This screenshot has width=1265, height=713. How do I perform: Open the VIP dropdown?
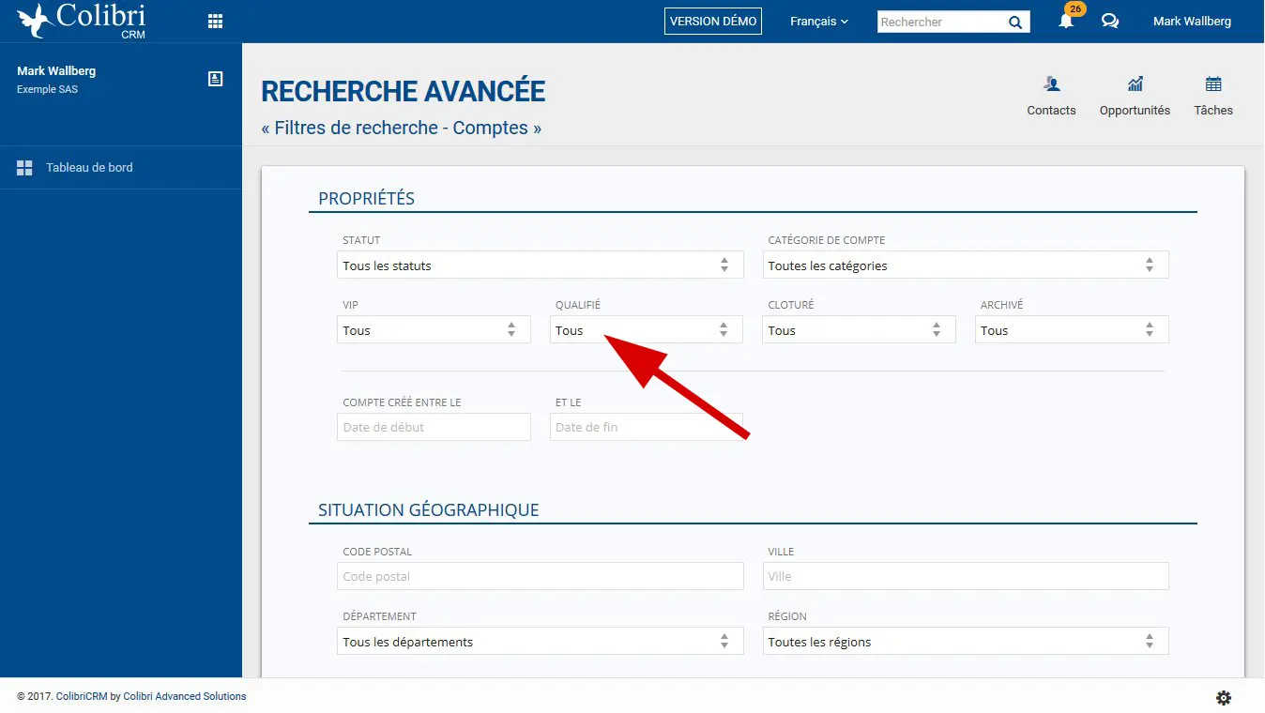pos(434,330)
